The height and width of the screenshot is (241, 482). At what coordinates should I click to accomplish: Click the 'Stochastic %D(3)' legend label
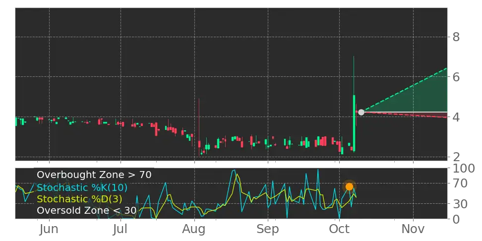pos(79,199)
